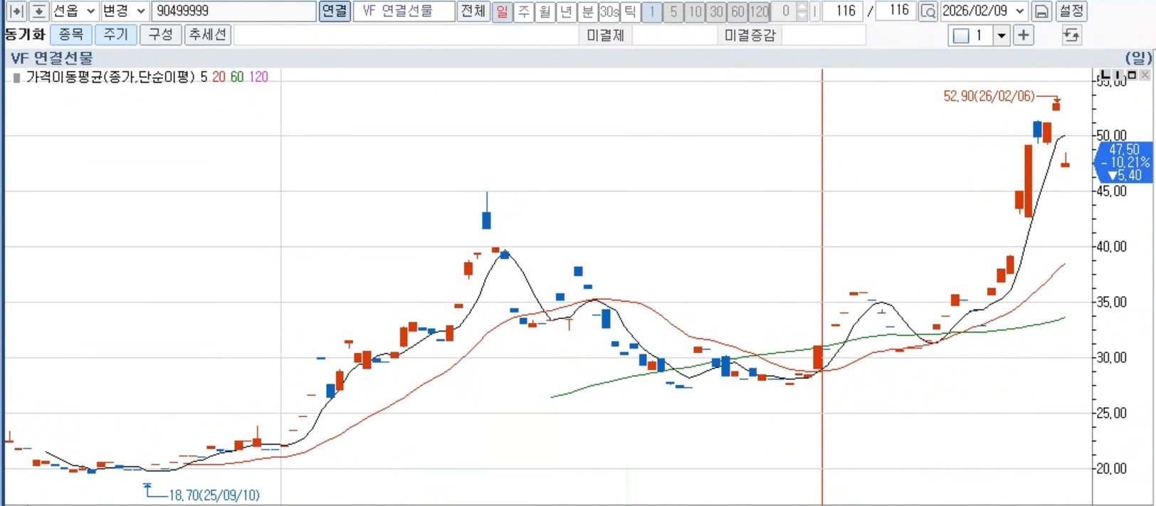
Task: Switch to the monthly (월) period
Action: pyautogui.click(x=545, y=11)
